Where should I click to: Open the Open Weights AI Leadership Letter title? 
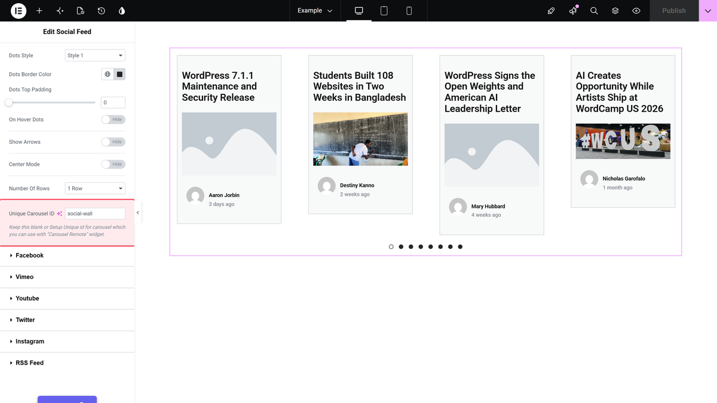coord(490,92)
